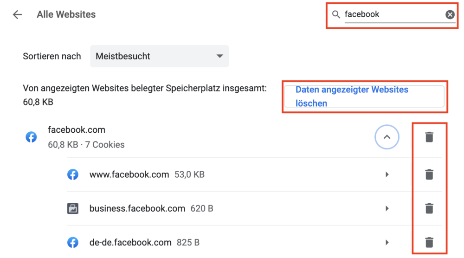The height and width of the screenshot is (258, 464).
Task: Clear the facebook search text
Action: pos(450,14)
